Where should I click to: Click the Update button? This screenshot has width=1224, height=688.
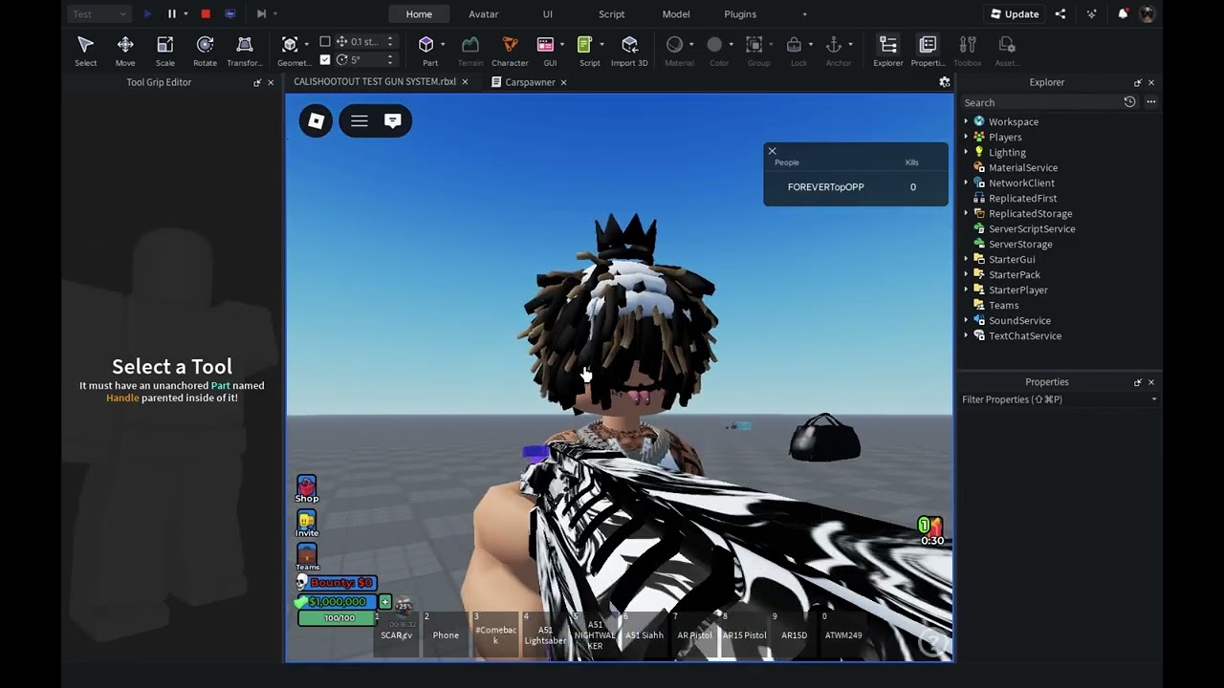1015,14
